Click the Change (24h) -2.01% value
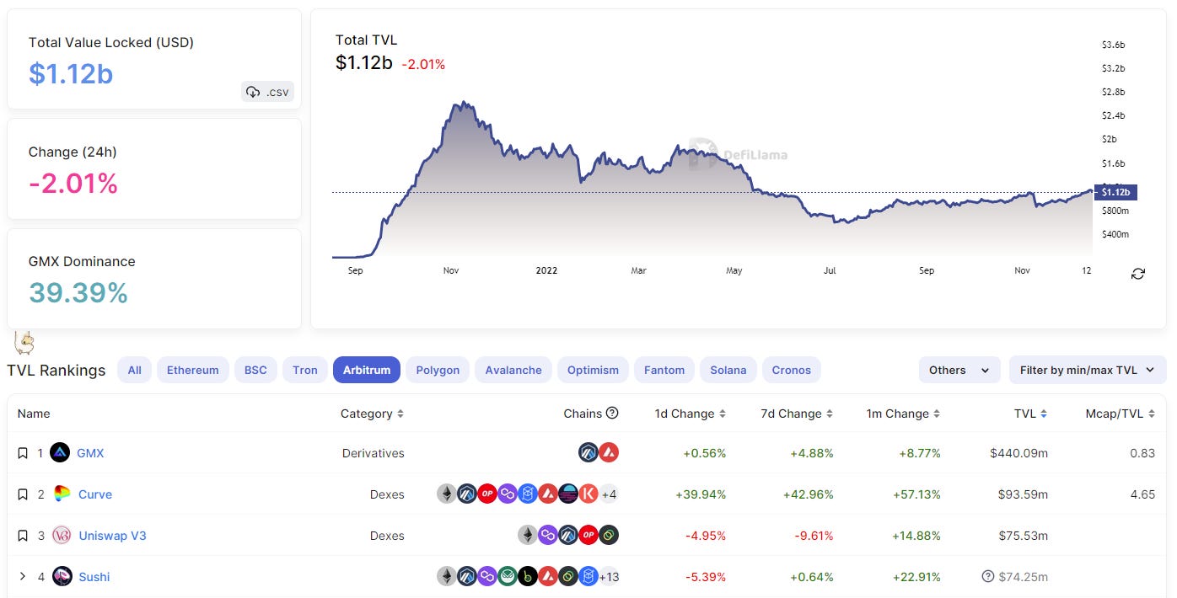Image resolution: width=1177 pixels, height=598 pixels. [x=73, y=183]
